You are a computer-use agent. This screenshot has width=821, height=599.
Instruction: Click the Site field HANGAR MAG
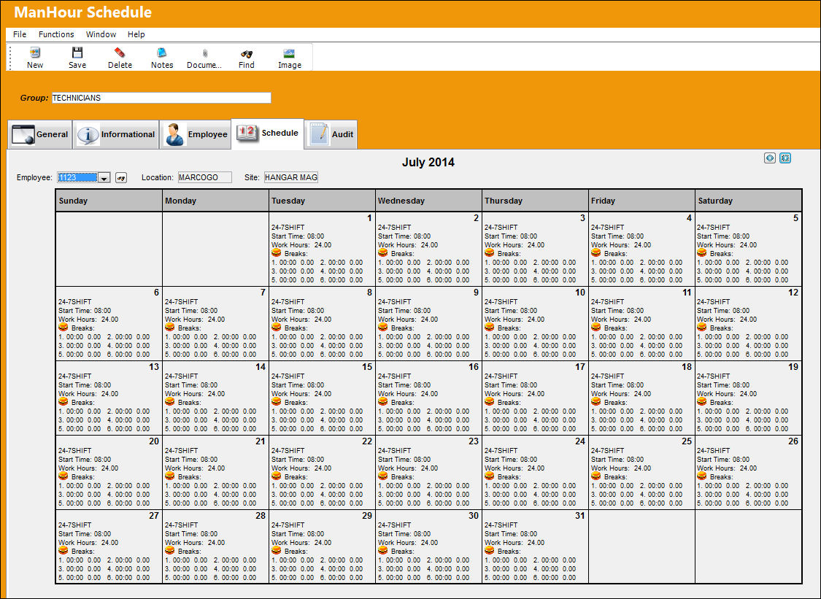[290, 177]
